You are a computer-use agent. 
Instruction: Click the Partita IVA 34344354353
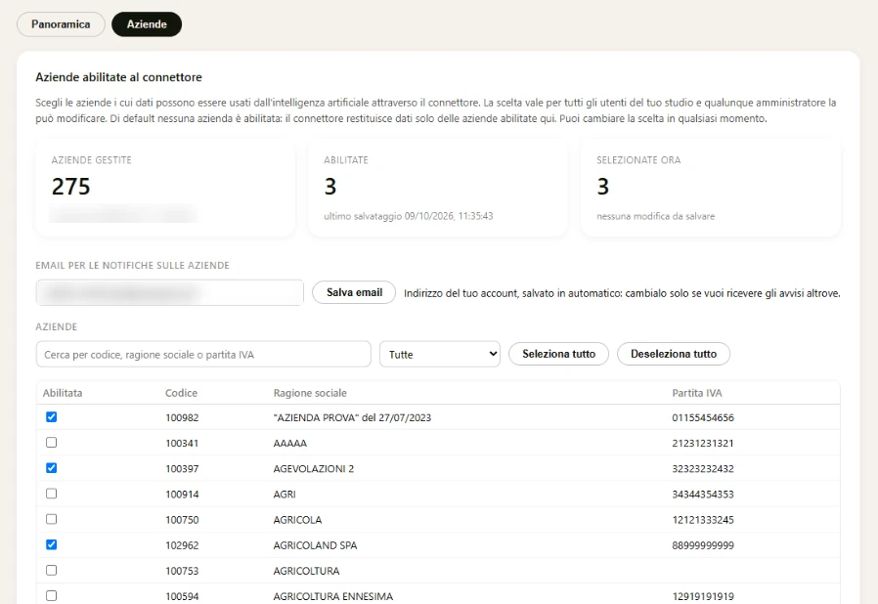point(703,495)
